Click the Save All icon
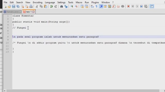 [18, 6]
